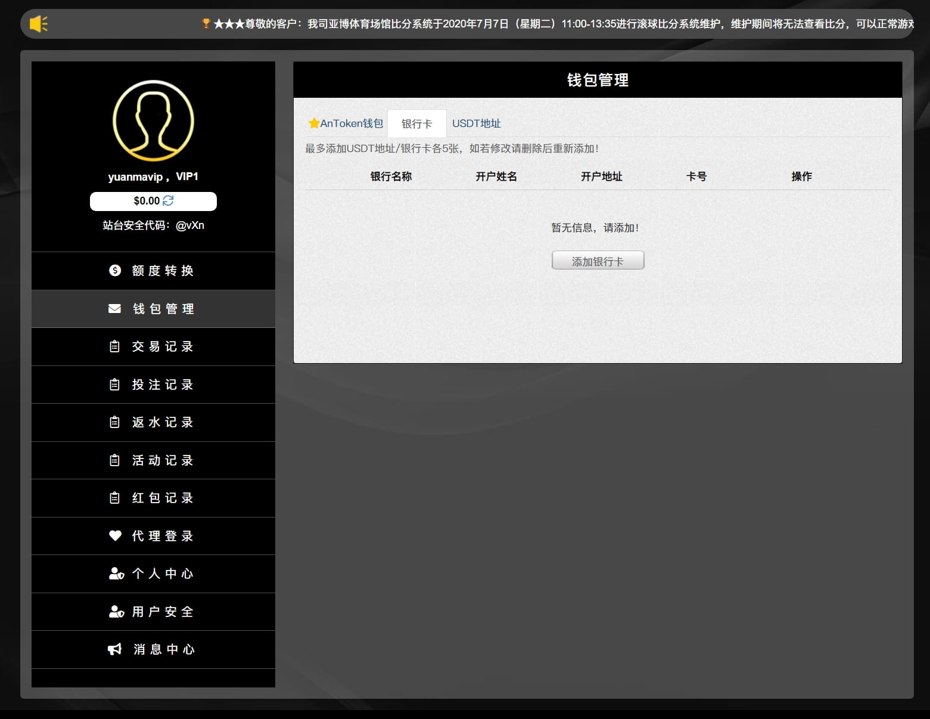
Task: Go to 返水记录 menu item
Action: [x=162, y=423]
